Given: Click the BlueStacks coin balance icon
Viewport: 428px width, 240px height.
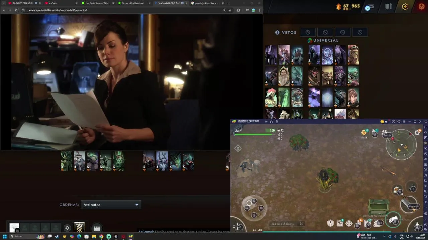Looking at the screenshot, I should 382,122.
